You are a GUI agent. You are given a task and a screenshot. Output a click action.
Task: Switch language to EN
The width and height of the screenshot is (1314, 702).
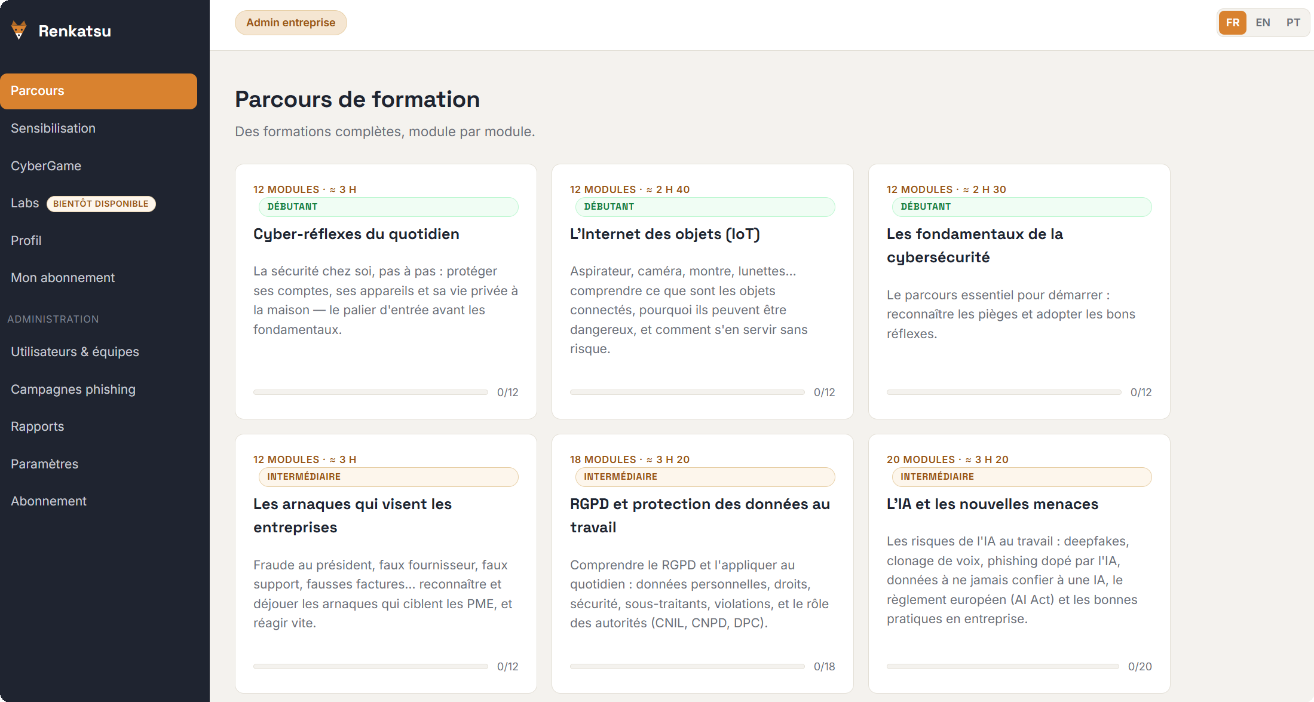click(x=1263, y=23)
